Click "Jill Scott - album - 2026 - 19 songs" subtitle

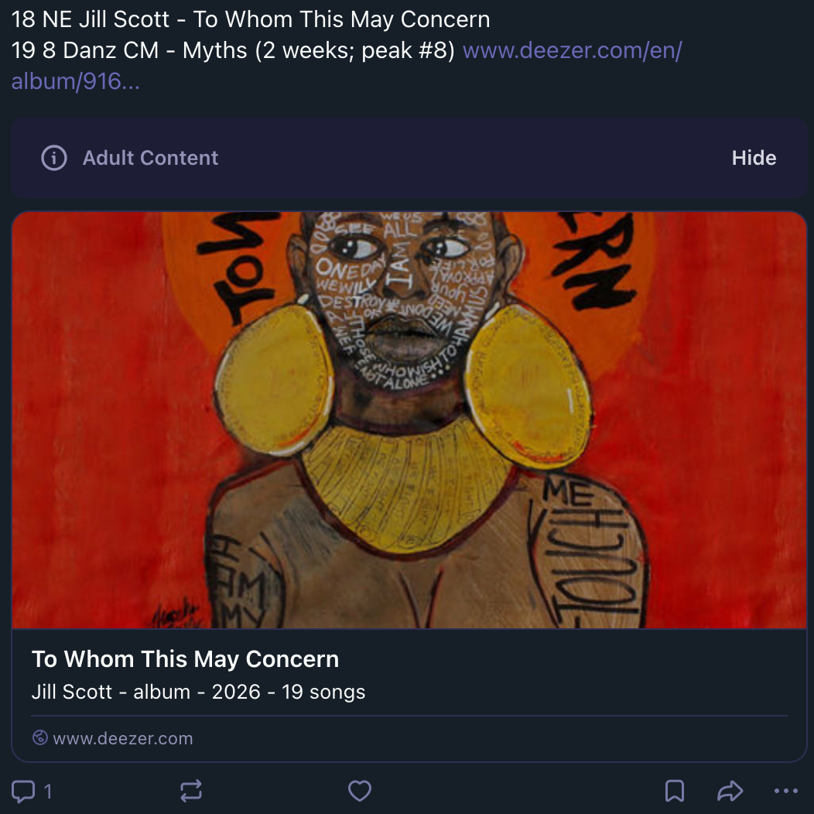coord(198,692)
